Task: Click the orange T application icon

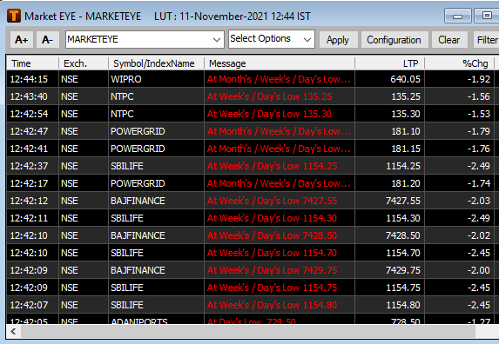Action: (14, 16)
